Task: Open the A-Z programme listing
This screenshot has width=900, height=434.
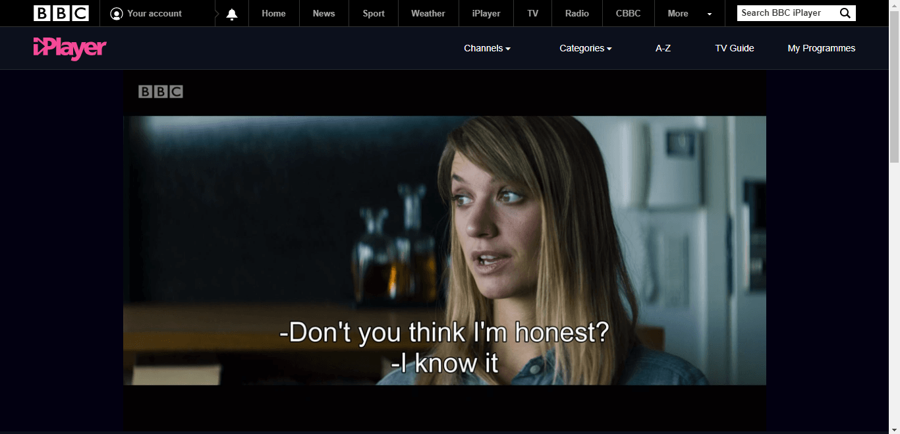Action: (663, 48)
